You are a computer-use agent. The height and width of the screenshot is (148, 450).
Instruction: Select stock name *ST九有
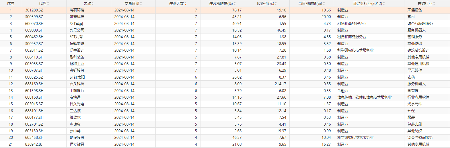76,37
